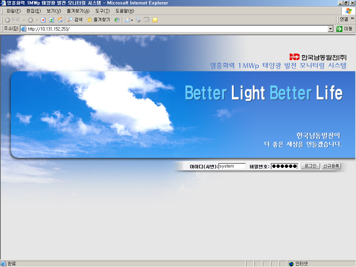Viewport: 356px width, 267px height.
Task: Click the Refresh page icon
Action: (51, 20)
